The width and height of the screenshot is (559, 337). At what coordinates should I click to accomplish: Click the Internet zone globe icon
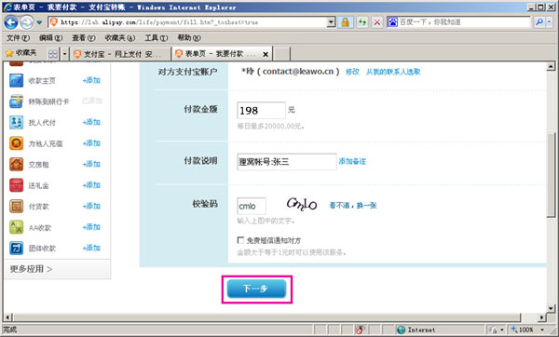(x=401, y=330)
